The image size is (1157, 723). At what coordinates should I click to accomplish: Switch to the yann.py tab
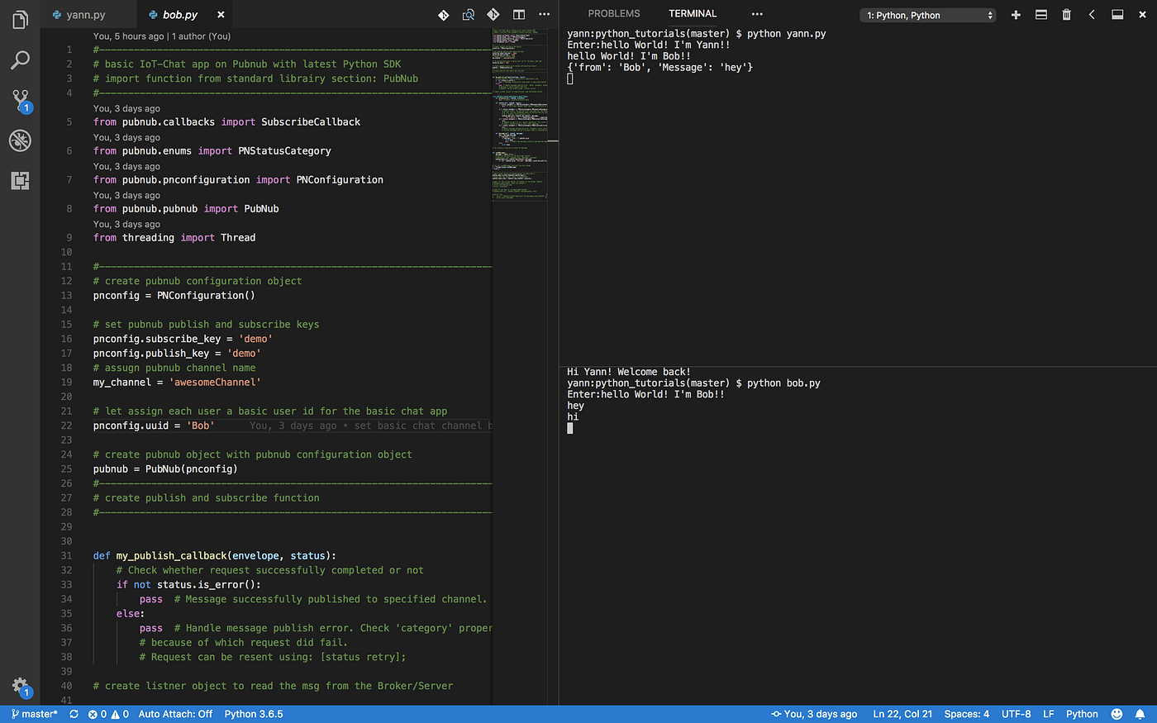pos(85,14)
